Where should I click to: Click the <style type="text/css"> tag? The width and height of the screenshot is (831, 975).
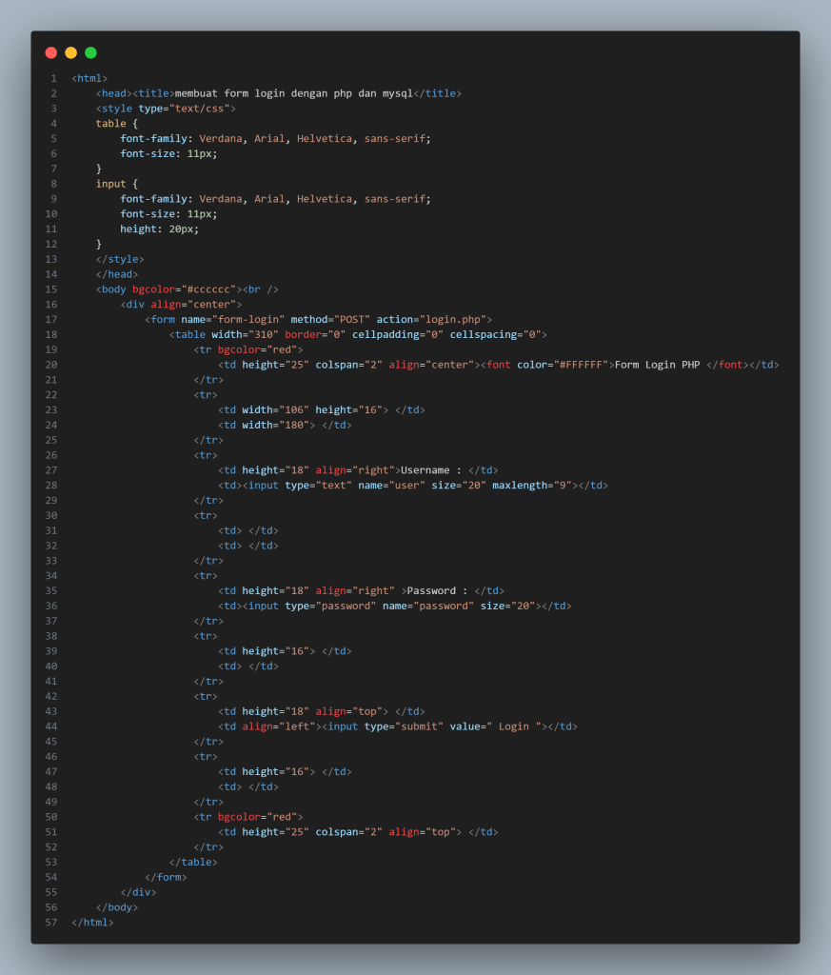[166, 109]
